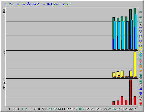Screen dimensions: 144x112
Task: Select day 16 on the x-axis
Action: tap(72, 109)
